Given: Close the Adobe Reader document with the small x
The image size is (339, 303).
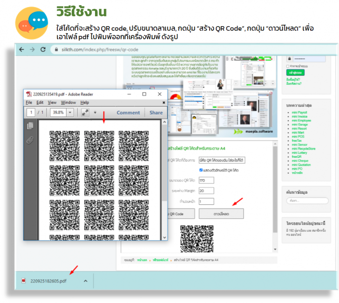Looking at the screenshot, I should click(163, 103).
